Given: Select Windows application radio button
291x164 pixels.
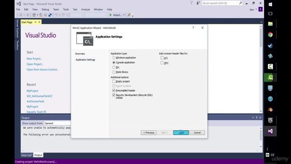Looking at the screenshot, I should tap(114, 58).
